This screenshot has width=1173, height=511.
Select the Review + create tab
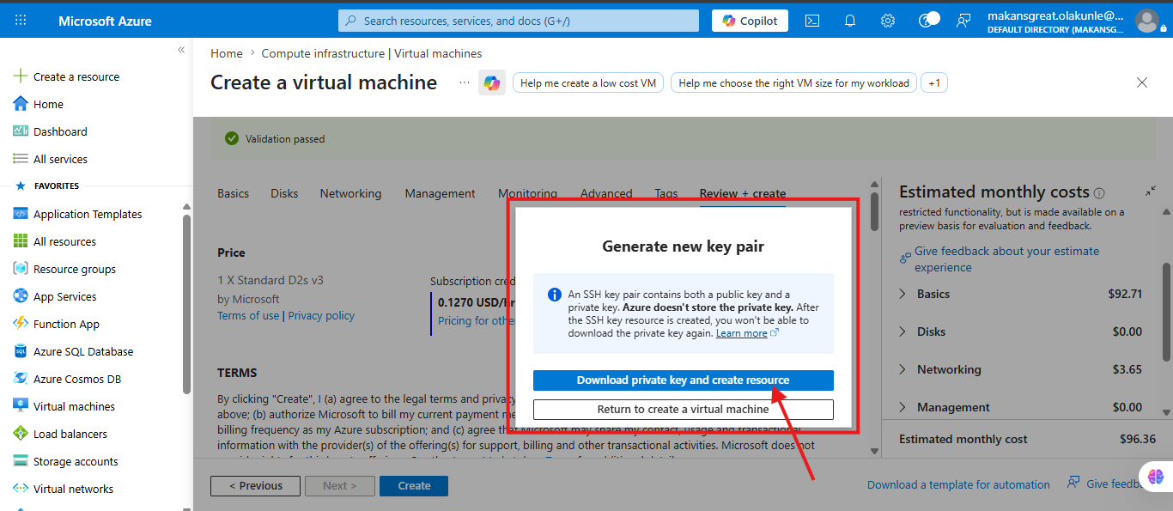pyautogui.click(x=743, y=193)
